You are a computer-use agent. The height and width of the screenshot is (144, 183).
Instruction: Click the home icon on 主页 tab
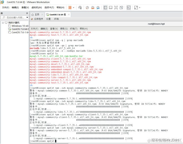(33, 15)
